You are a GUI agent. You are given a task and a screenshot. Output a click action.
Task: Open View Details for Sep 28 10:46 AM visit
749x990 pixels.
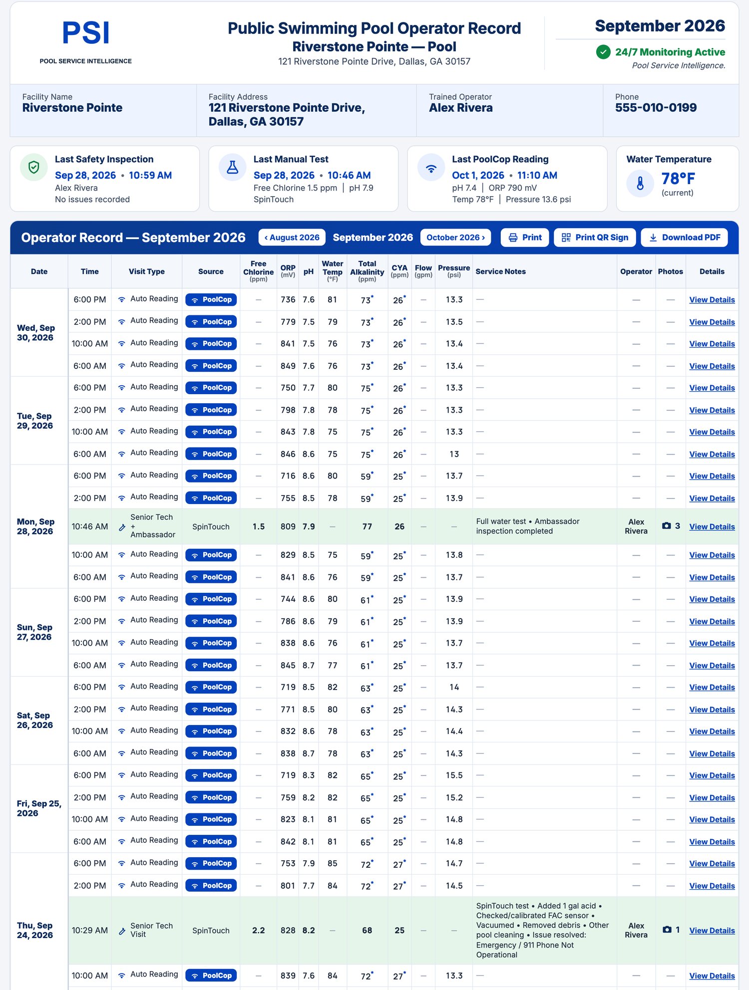click(x=712, y=527)
